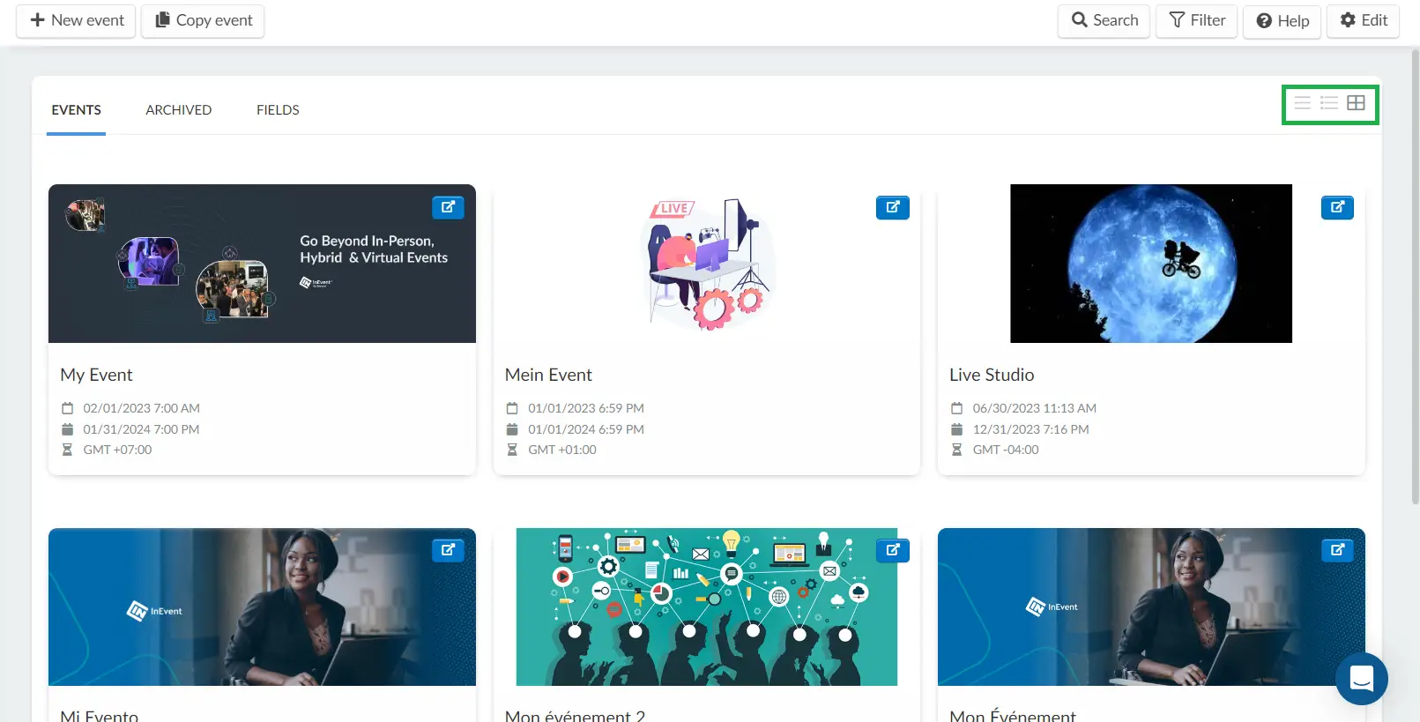Open Mon événement 2 via external link icon
Screen dimensions: 1420x722
[x=893, y=550]
